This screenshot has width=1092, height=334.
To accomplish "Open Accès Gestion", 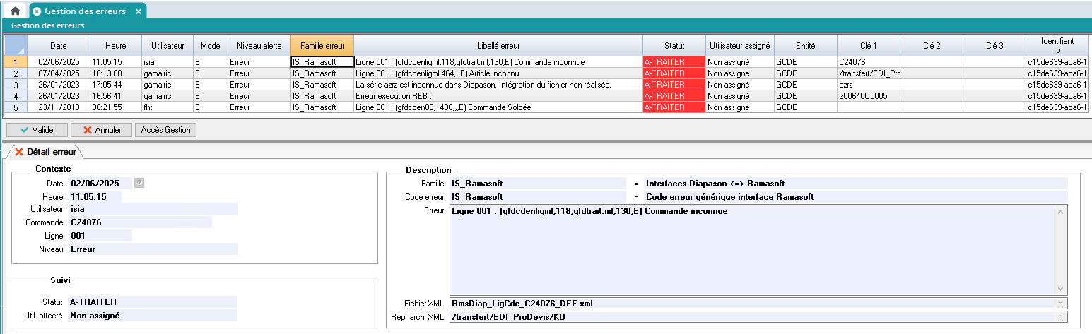I will click(x=166, y=130).
